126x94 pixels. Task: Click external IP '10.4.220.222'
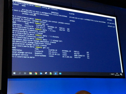pyautogui.click(x=67, y=57)
